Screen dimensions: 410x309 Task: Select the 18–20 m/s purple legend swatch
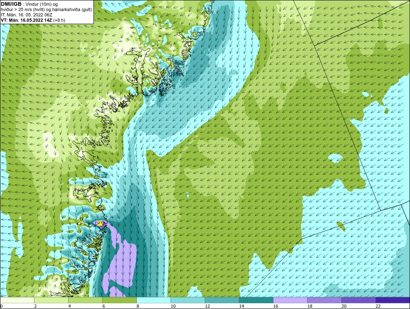point(324,300)
